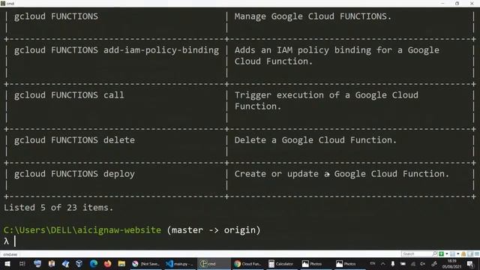Click '(master -> origin)' branch text
The image size is (480, 270).
pos(214,230)
